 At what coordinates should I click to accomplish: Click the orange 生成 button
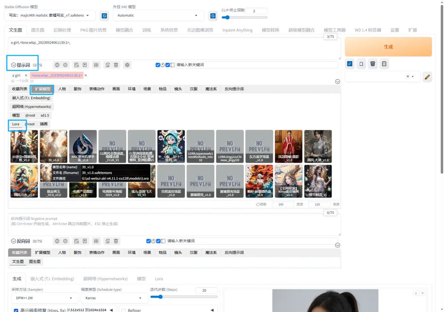(x=388, y=47)
